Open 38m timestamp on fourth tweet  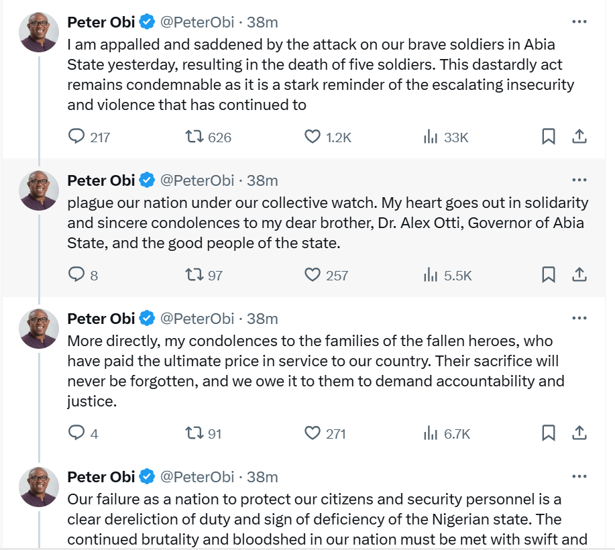coord(262,477)
